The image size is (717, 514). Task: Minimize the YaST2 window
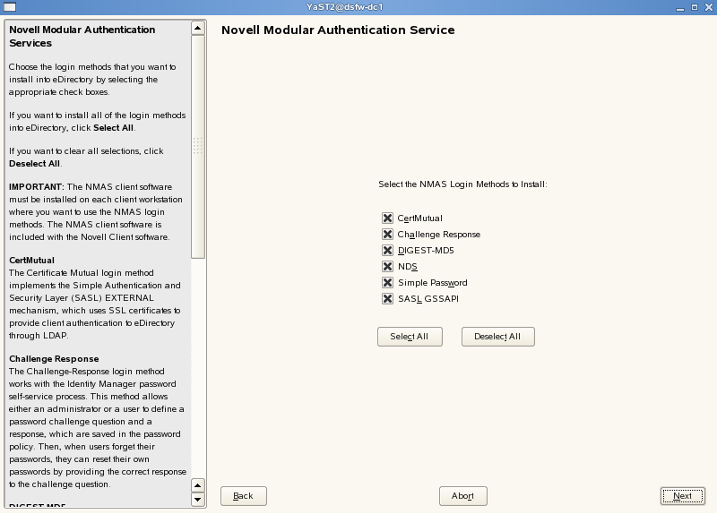(x=680, y=7)
